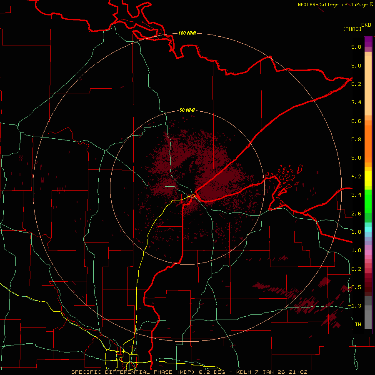This screenshot has height=375, width=375.
Task: Click the 50 NMI range ring label
Action: [x=187, y=110]
